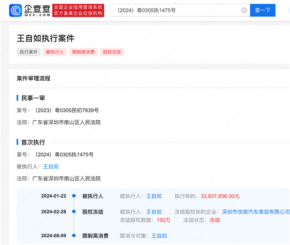Click the execution amount 33,837,856.00元
The width and height of the screenshot is (290, 245).
point(220,196)
